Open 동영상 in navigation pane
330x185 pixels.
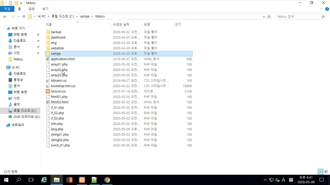(18, 80)
